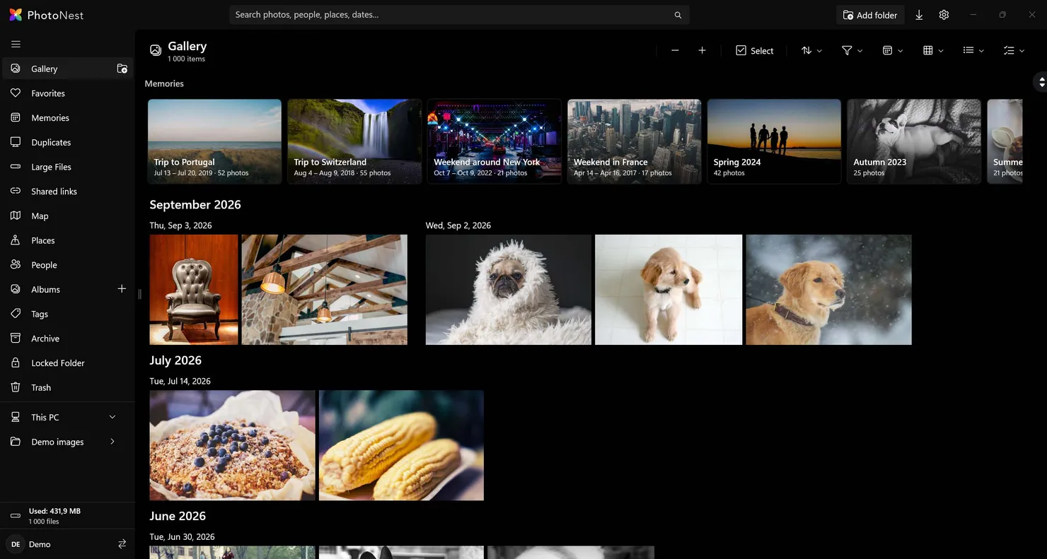The image size is (1047, 559).
Task: Open the Trip to Portugal memory
Action: [214, 141]
